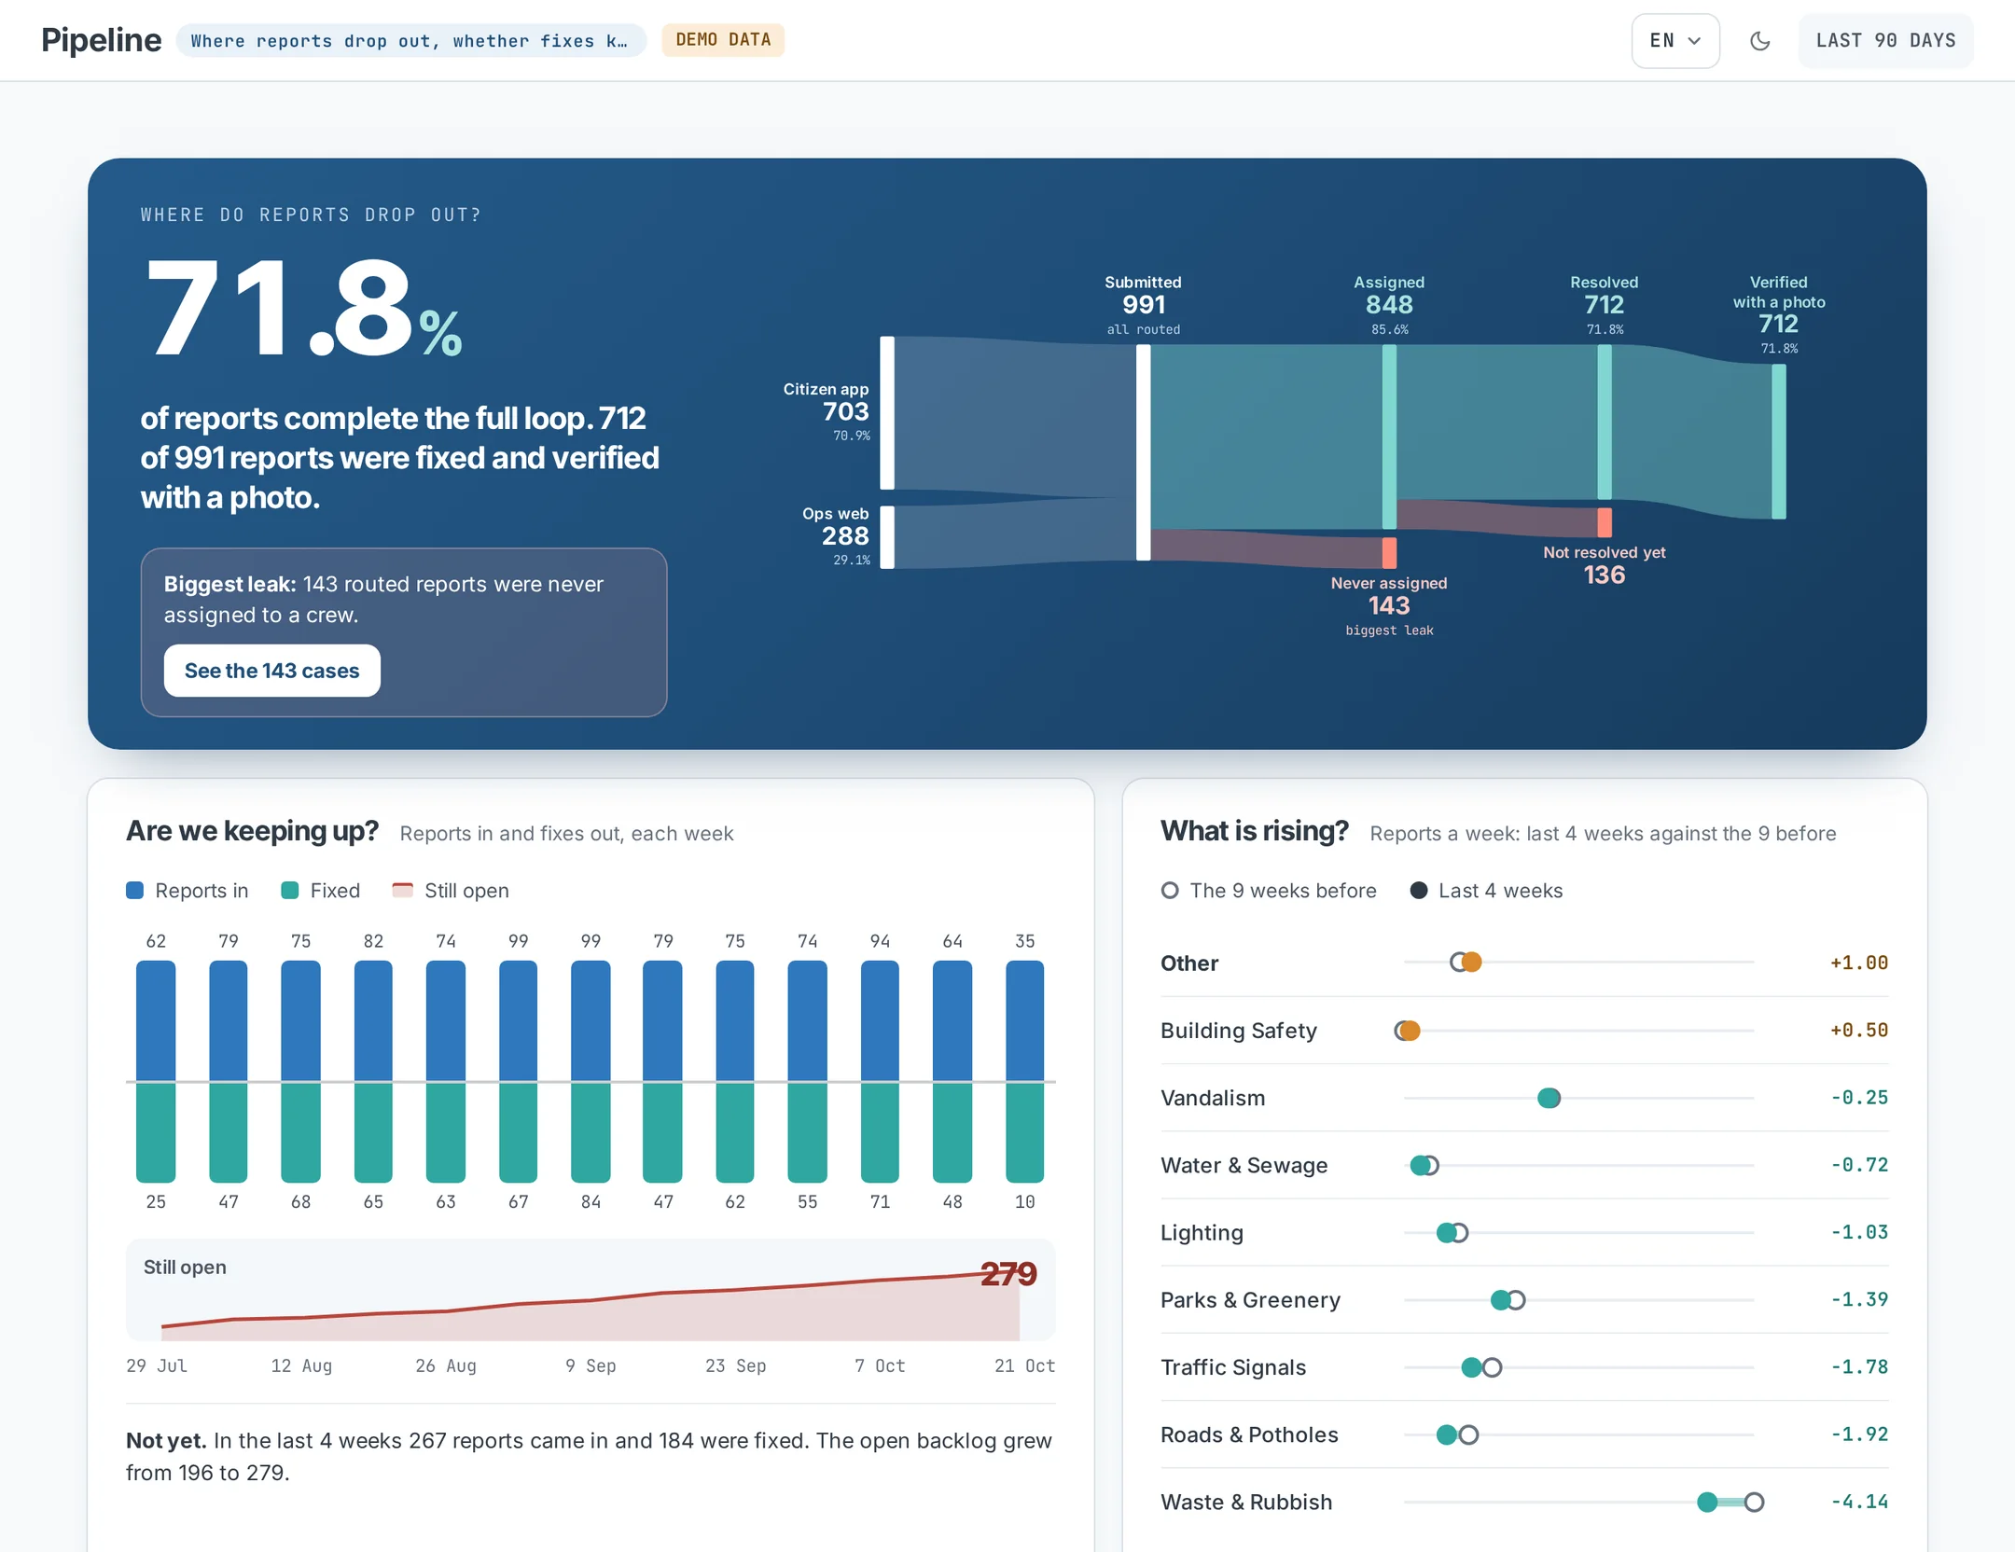Select The 9 weeks before legend marker
This screenshot has width=2015, height=1552.
click(1170, 891)
